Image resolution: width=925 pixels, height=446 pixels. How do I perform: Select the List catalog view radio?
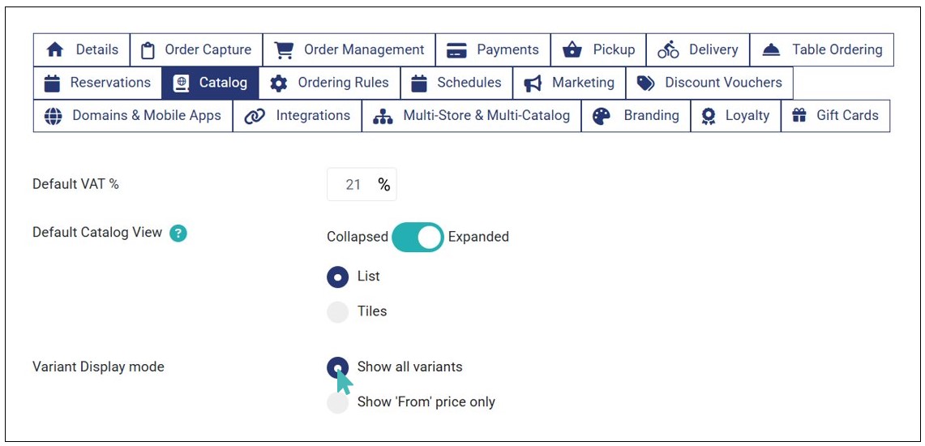(338, 277)
